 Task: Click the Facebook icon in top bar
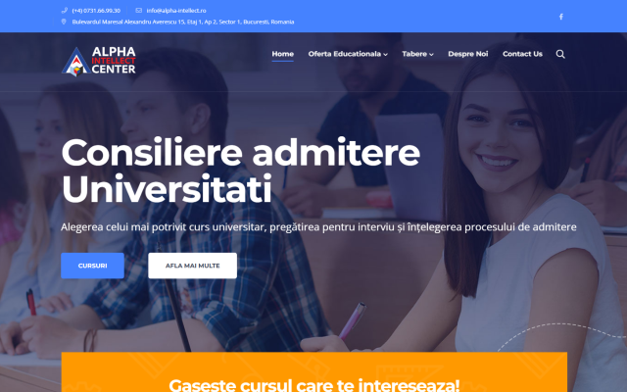point(561,17)
